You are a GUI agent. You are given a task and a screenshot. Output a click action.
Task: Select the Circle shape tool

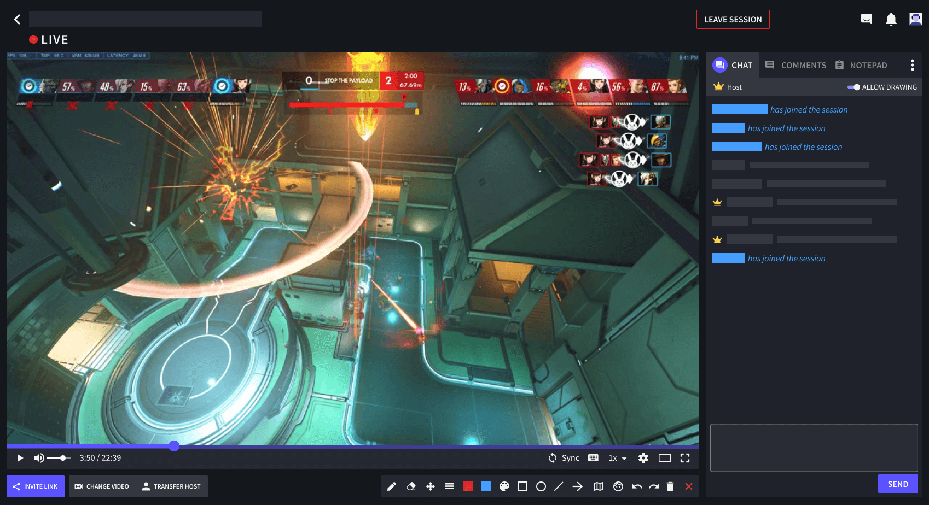pyautogui.click(x=542, y=486)
